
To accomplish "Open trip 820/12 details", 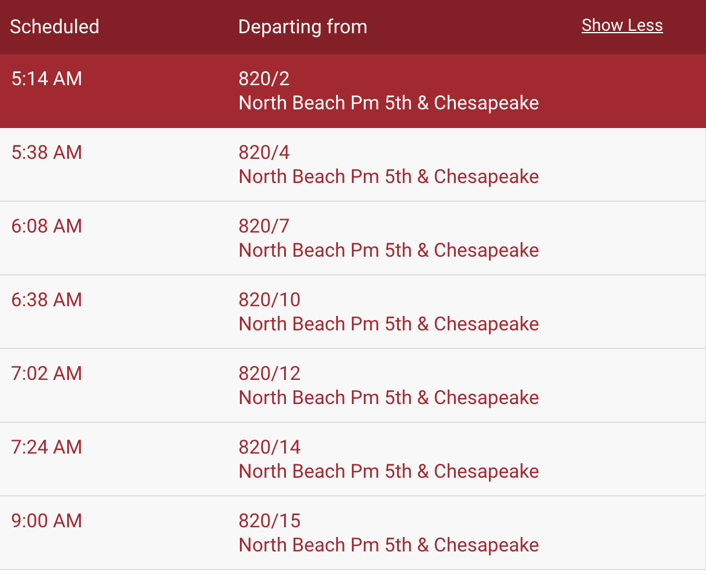I will click(269, 374).
